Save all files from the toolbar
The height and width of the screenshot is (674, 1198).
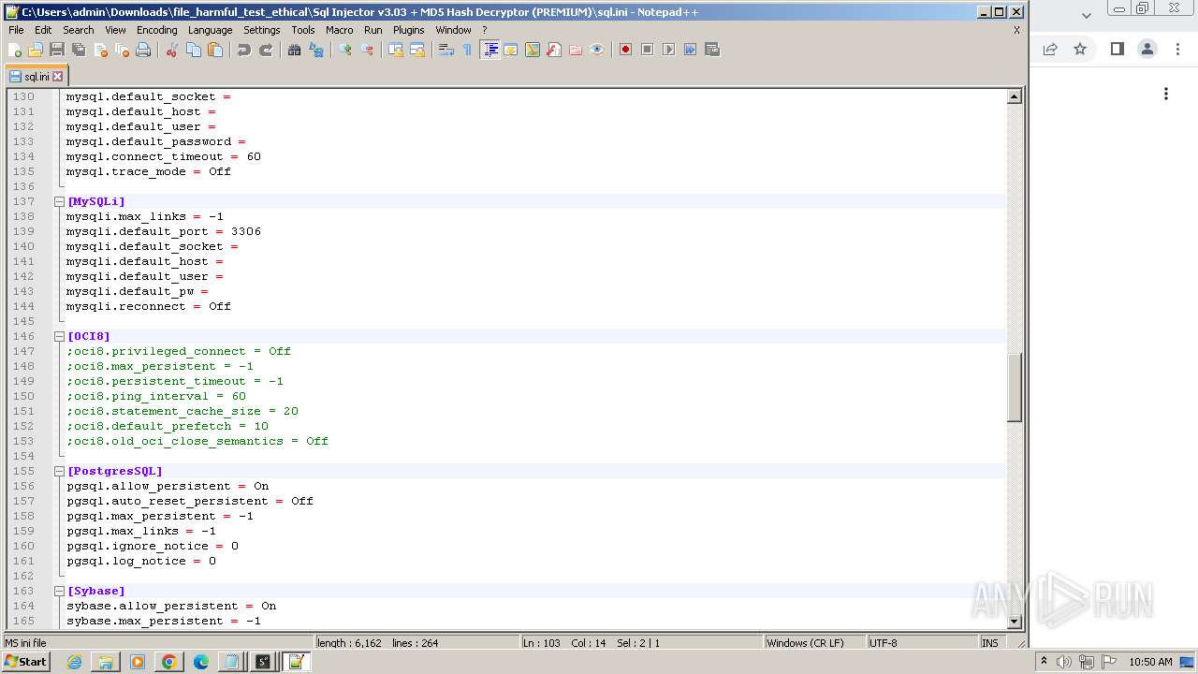79,50
